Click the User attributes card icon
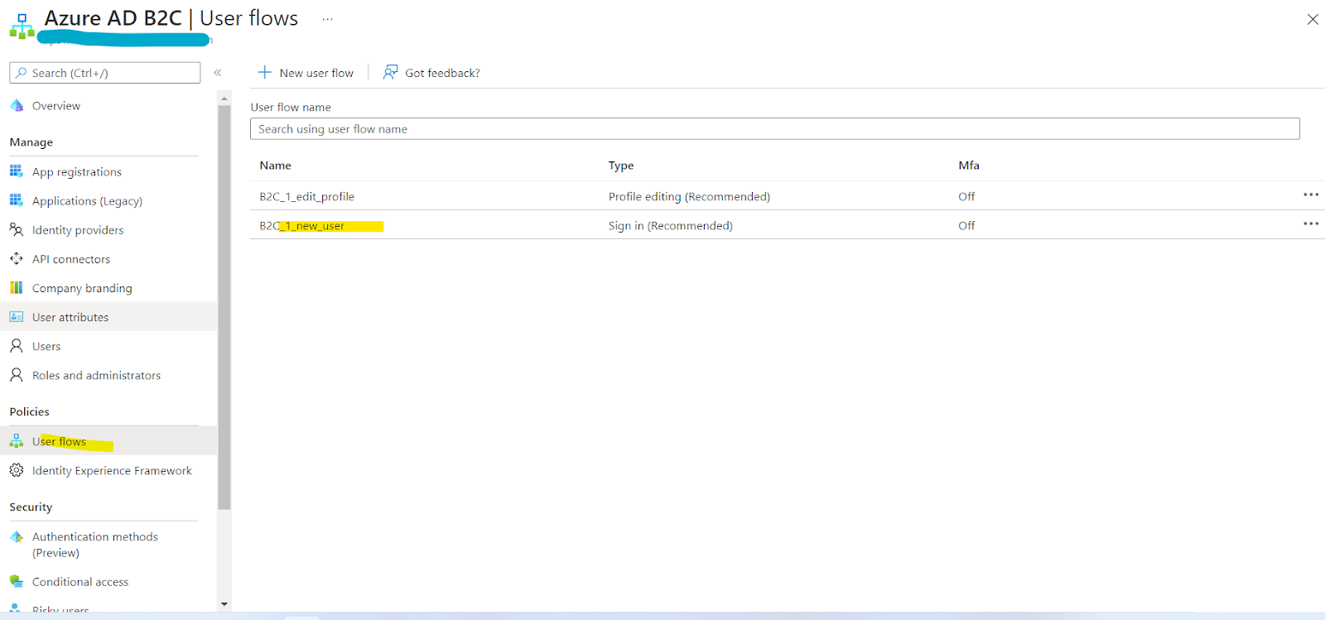The image size is (1325, 620). pyautogui.click(x=17, y=316)
